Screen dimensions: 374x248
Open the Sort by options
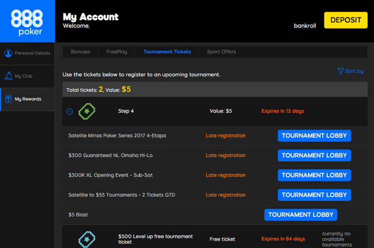(350, 71)
